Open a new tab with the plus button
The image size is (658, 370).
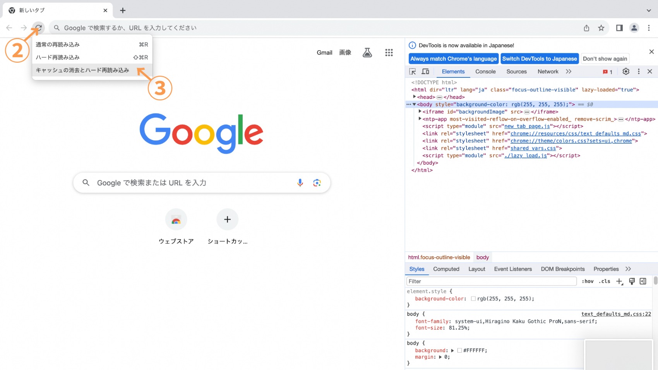(x=123, y=10)
